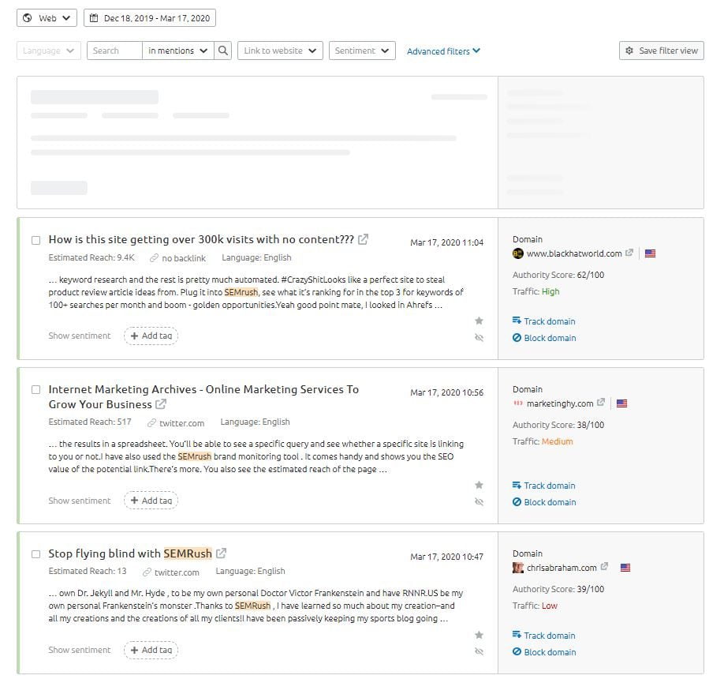Open www.blackhatworld.com domain external link icon
The width and height of the screenshot is (709, 679).
pyautogui.click(x=629, y=253)
